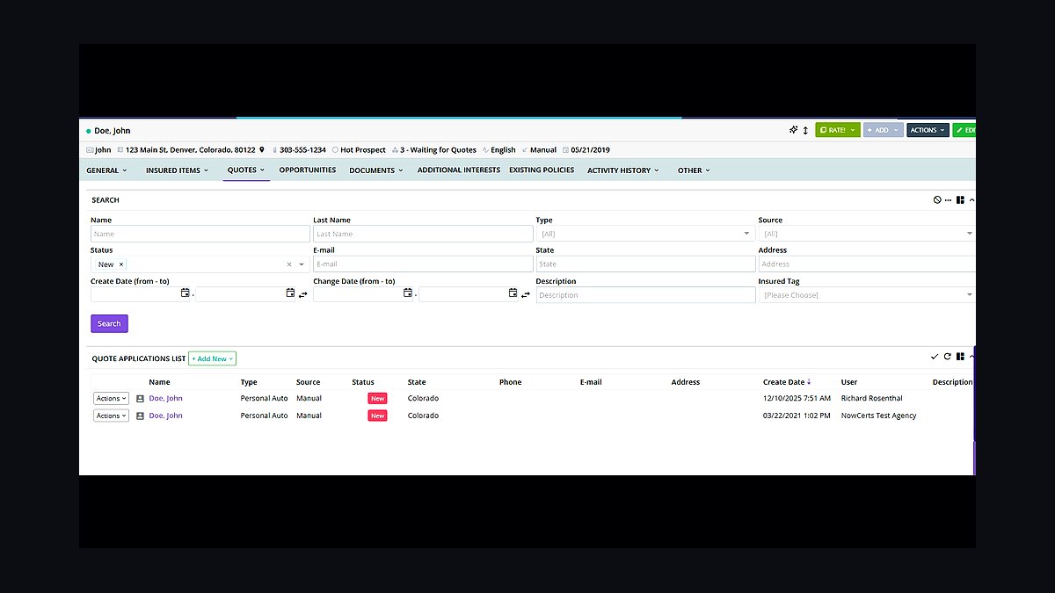Open the GENERAL tab menu
The height and width of the screenshot is (593, 1055).
[x=106, y=170]
